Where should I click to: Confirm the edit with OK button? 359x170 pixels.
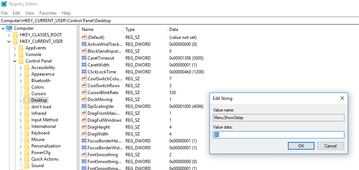[301, 146]
